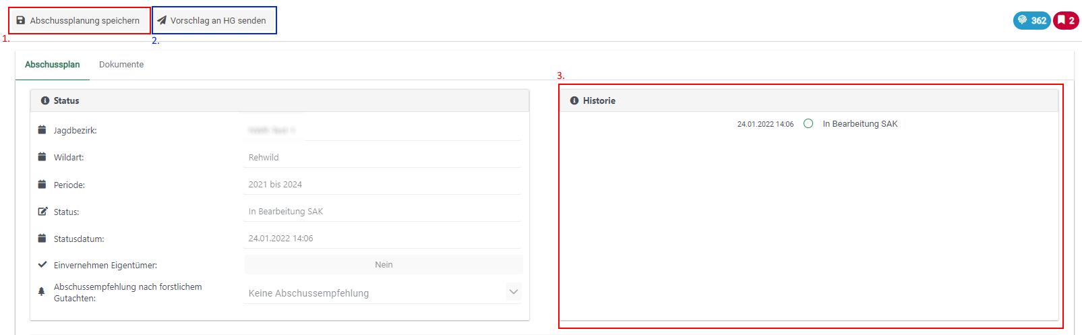
Task: Toggle Einvernehmen Eigentümer switch showing Nein
Action: pyautogui.click(x=383, y=265)
